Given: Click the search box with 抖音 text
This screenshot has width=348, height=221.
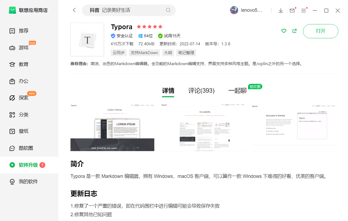Looking at the screenshot, I should tap(129, 10).
